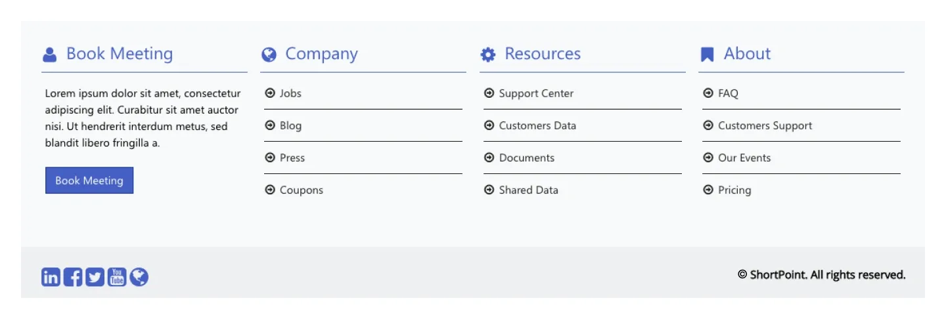Screen dimensions: 946x319
Task: Open the Our Events link
Action: (744, 158)
